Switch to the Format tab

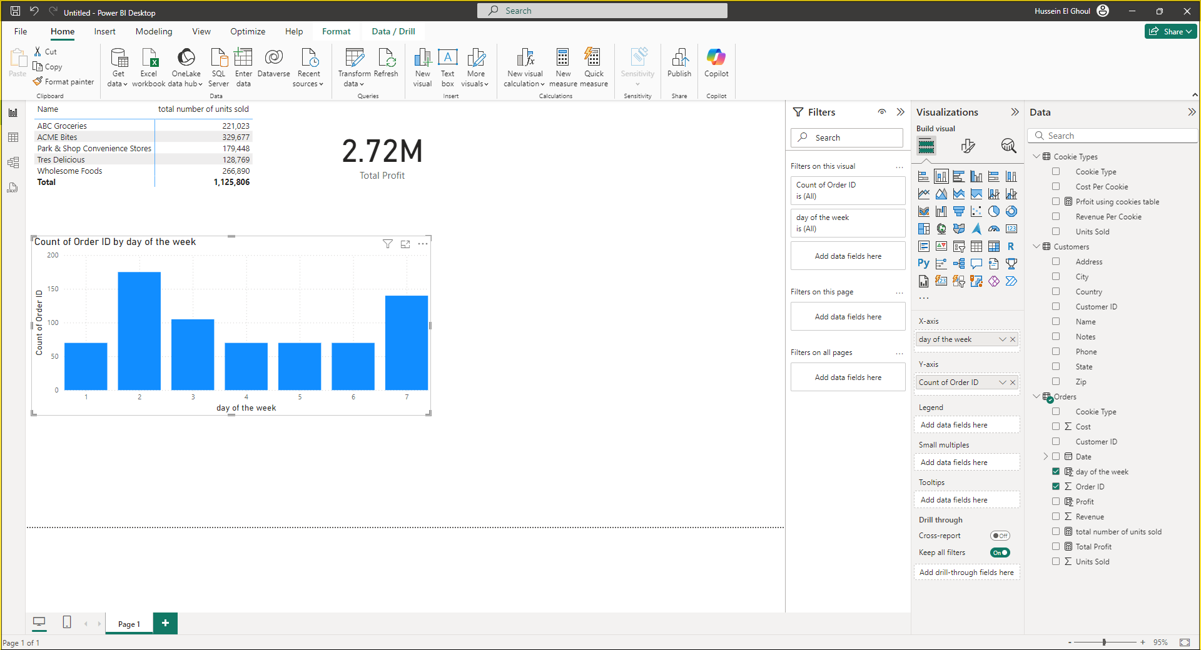(336, 31)
